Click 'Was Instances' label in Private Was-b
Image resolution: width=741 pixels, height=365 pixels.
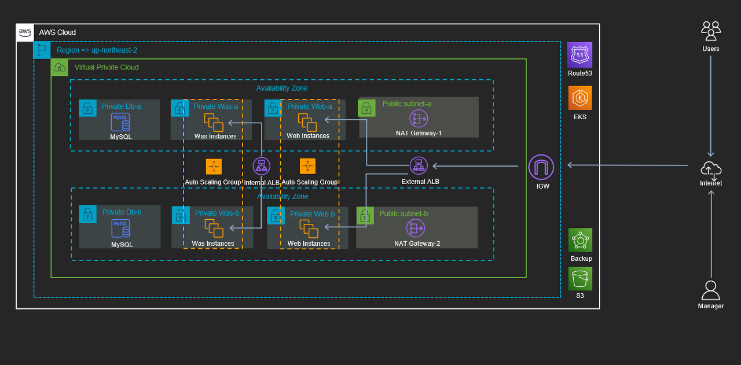[x=213, y=244]
